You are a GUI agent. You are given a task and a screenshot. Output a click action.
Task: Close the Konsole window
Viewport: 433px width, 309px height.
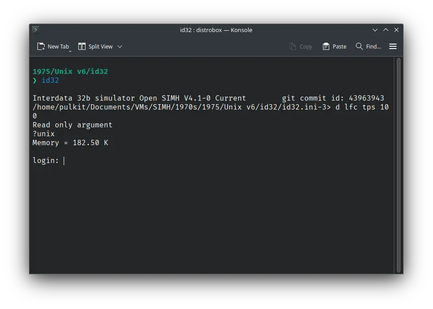[x=396, y=30]
